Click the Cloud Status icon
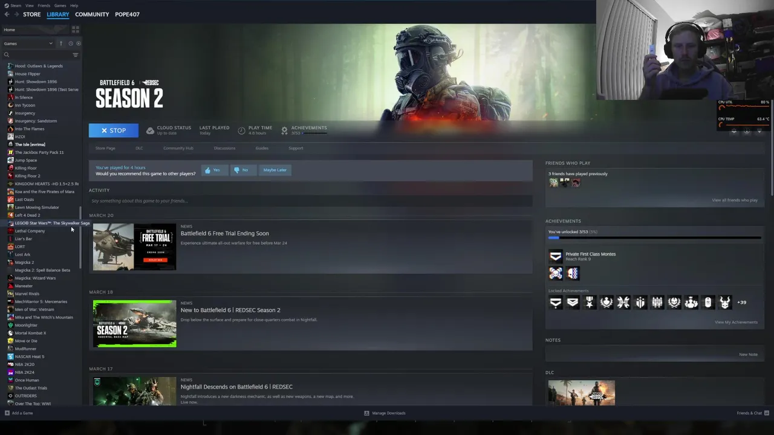 point(150,130)
